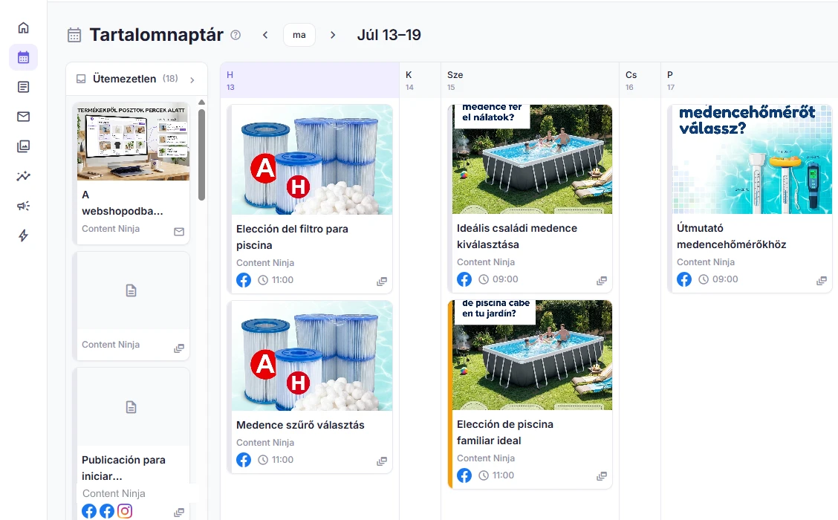838x520 pixels.
Task: Open 'Útmutató medencehőmérőkhöz' post image
Action: [x=752, y=159]
